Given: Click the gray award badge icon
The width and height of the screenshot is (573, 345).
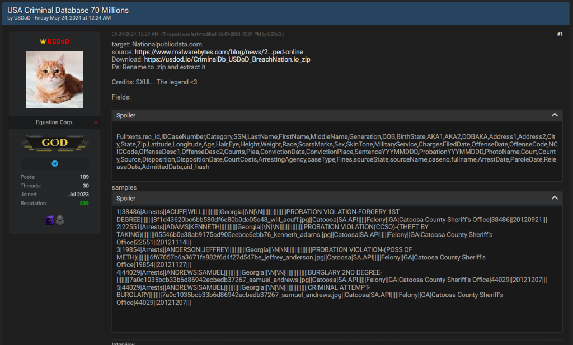Looking at the screenshot, I should pyautogui.click(x=60, y=220).
